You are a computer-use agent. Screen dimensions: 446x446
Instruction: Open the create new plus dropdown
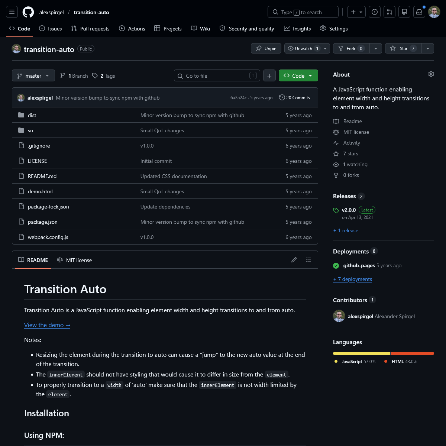356,12
